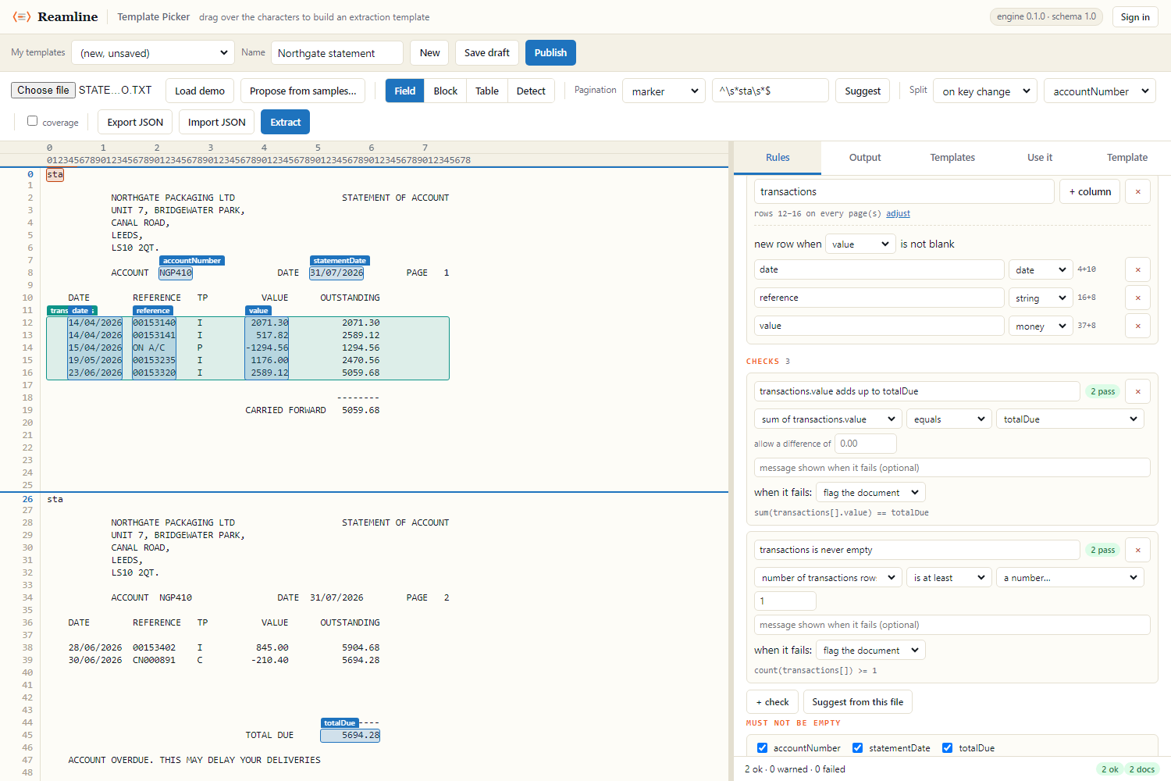This screenshot has width=1171, height=781.
Task: Open the 'sum of transactions.value' dropdown
Action: point(828,419)
